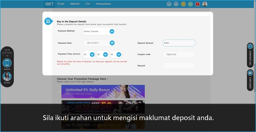Open the user avatar profile
Image resolution: width=256 pixels, height=132 pixels.
pyautogui.click(x=205, y=4)
